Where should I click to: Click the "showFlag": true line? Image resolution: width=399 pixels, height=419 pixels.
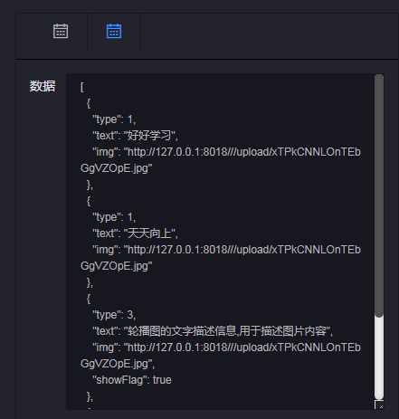(x=132, y=380)
